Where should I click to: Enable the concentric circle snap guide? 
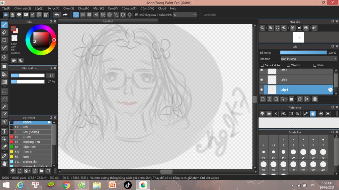point(109,15)
